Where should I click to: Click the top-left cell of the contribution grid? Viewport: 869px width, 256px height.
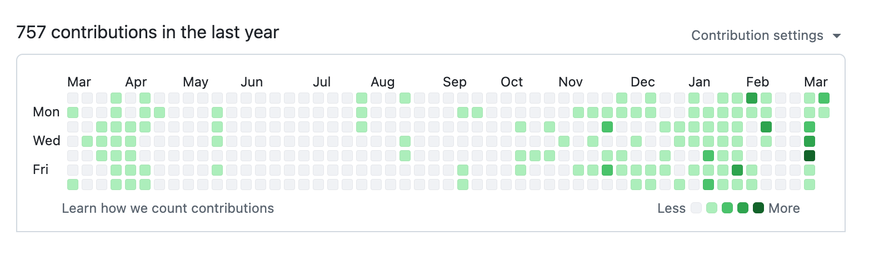coord(73,98)
